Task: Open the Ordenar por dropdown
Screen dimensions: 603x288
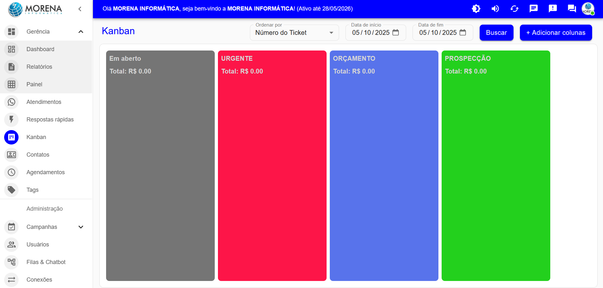Action: 294,33
